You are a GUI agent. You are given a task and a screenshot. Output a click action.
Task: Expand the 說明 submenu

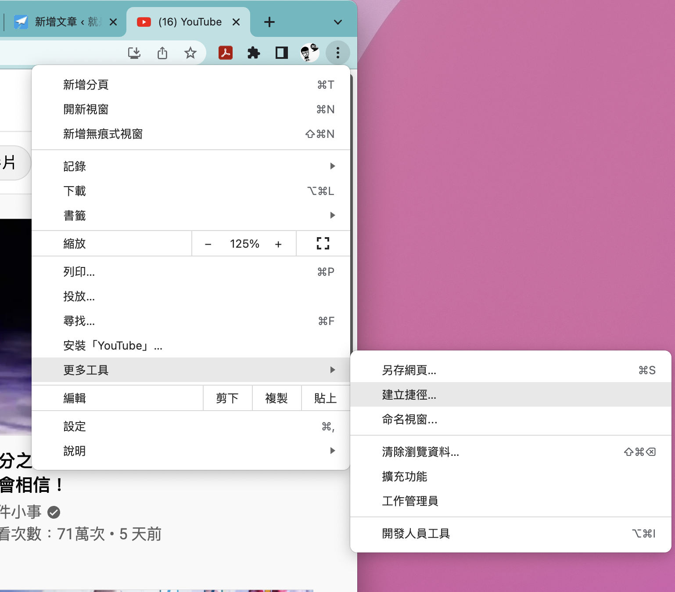(x=191, y=451)
